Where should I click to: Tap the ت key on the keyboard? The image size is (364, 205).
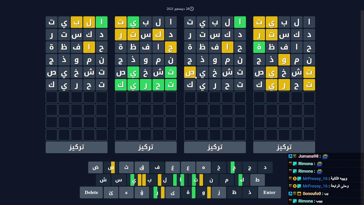(196, 180)
